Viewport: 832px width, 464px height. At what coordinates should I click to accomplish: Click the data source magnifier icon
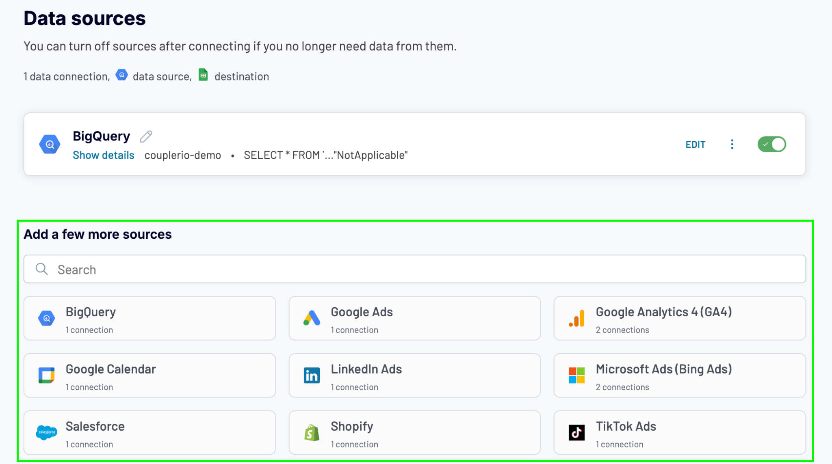click(x=121, y=75)
